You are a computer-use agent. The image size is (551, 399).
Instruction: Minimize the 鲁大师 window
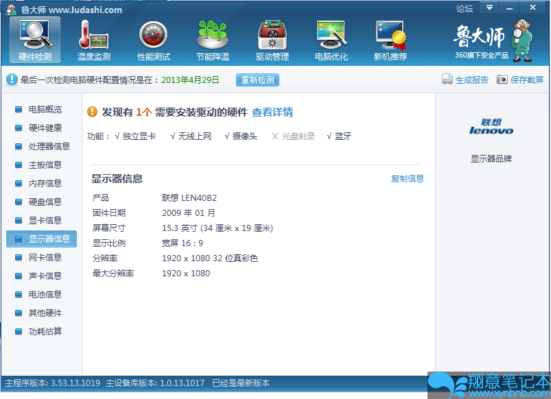click(509, 8)
